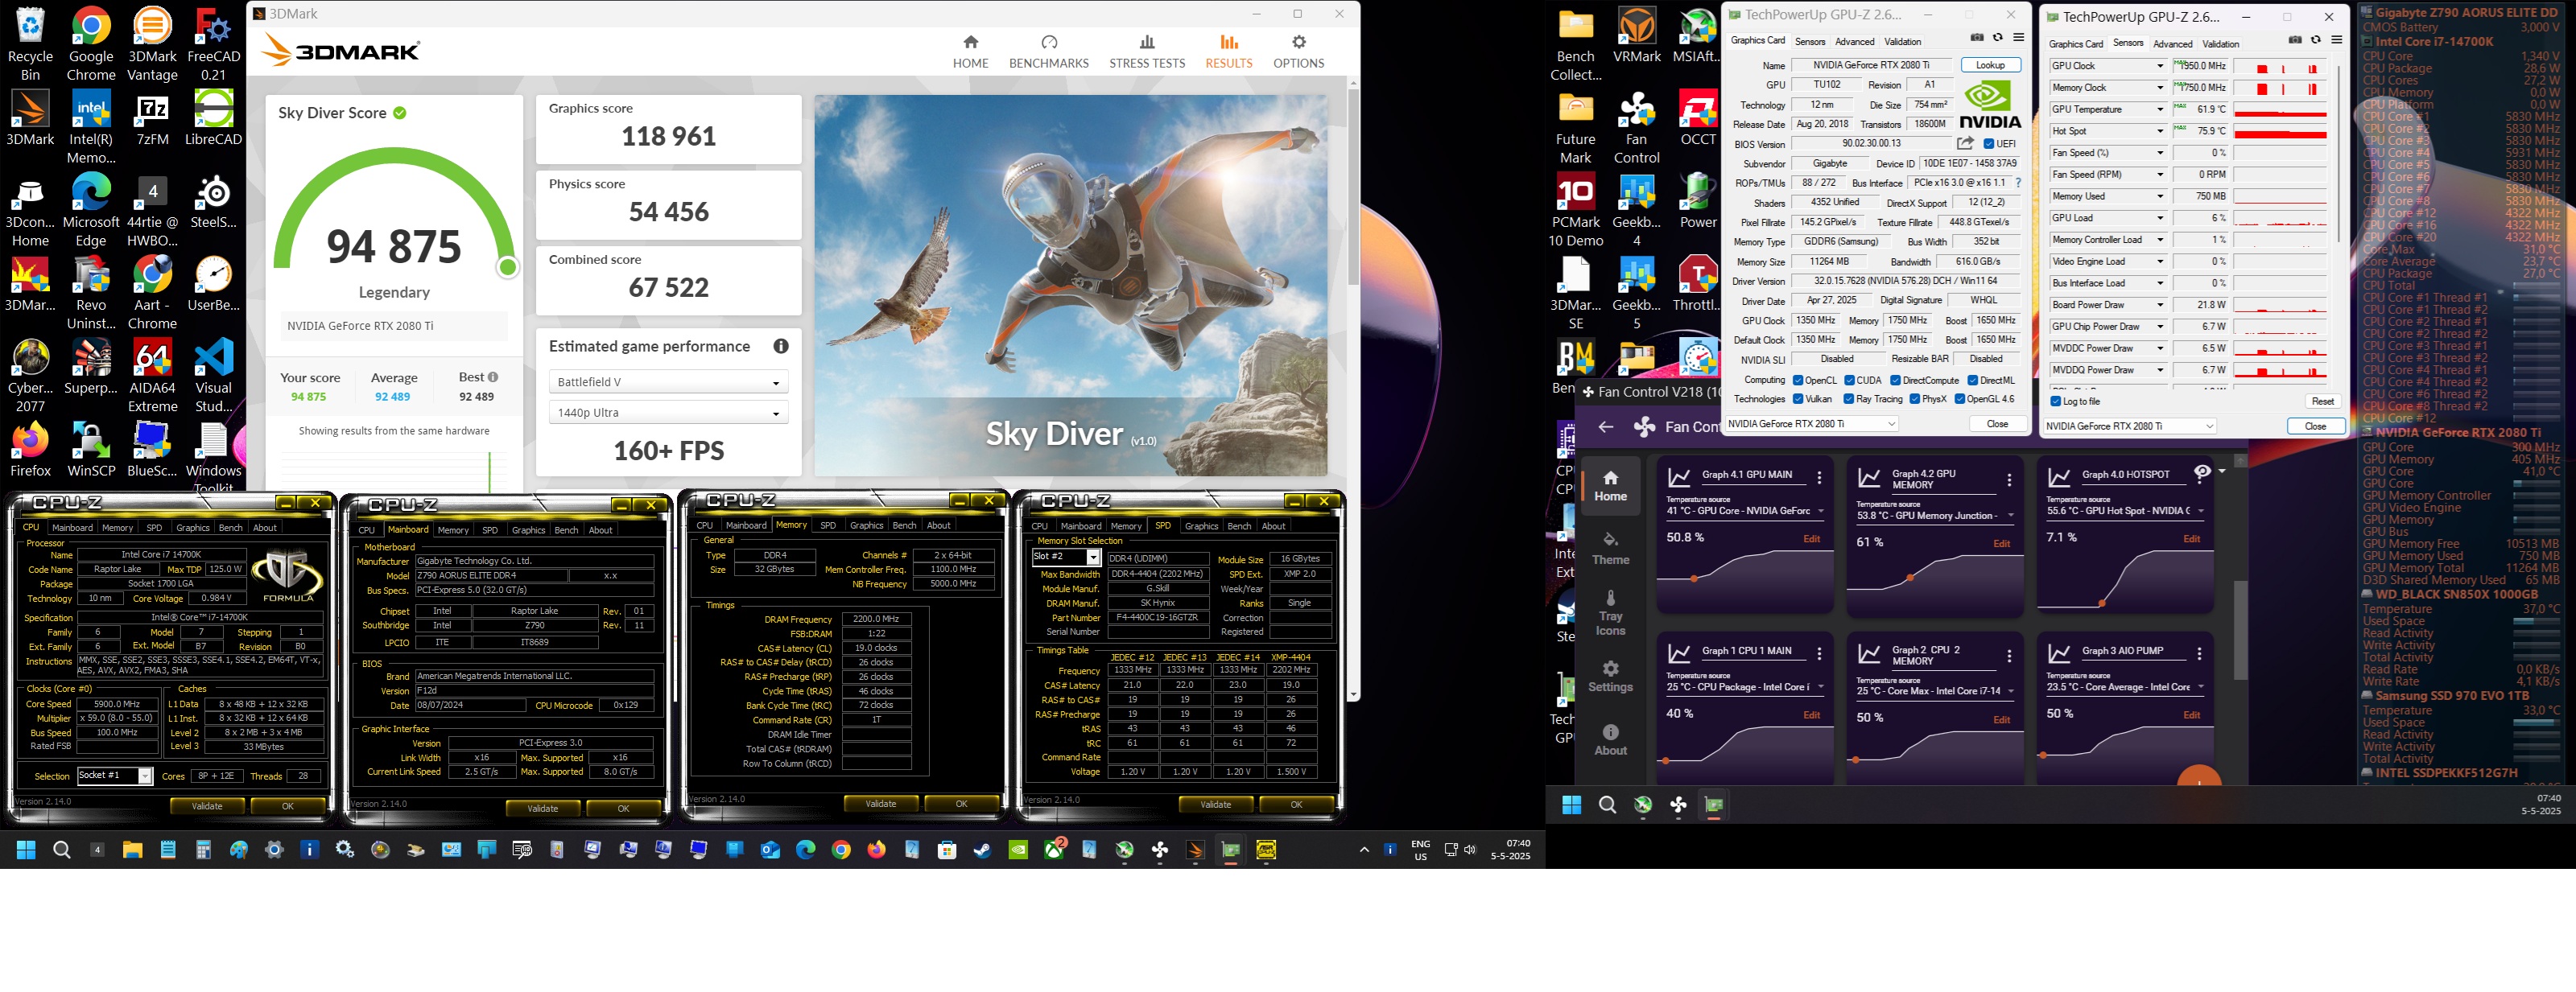Viewport: 2576px width, 992px height.
Task: Toggle the DirectML checkbox
Action: (x=1972, y=380)
